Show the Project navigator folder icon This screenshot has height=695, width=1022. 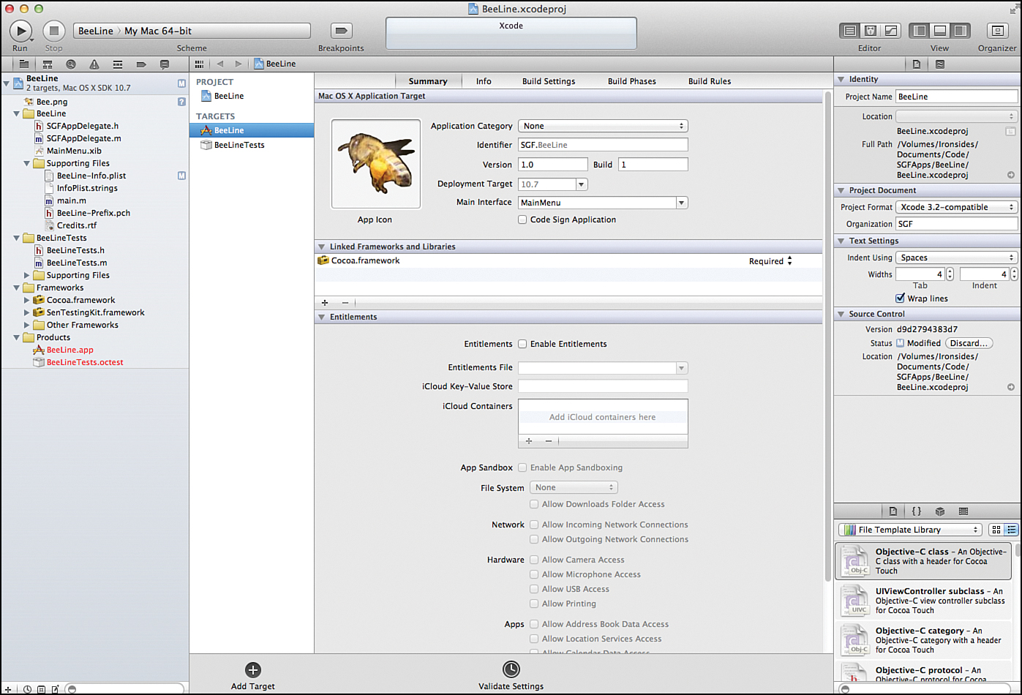(24, 64)
